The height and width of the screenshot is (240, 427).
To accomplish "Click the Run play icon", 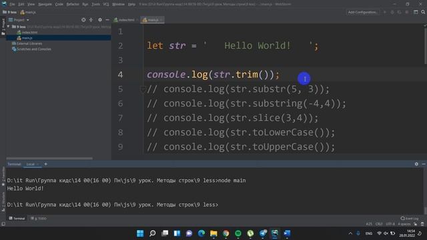I will 385,12.
